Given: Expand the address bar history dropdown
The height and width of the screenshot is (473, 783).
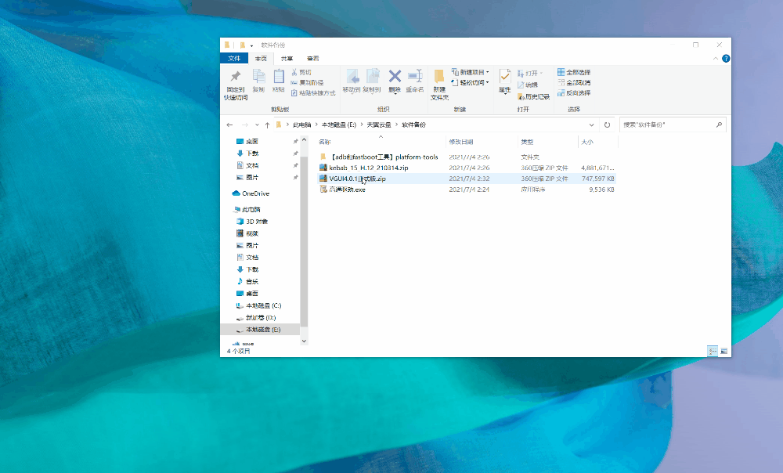Looking at the screenshot, I should coord(591,125).
